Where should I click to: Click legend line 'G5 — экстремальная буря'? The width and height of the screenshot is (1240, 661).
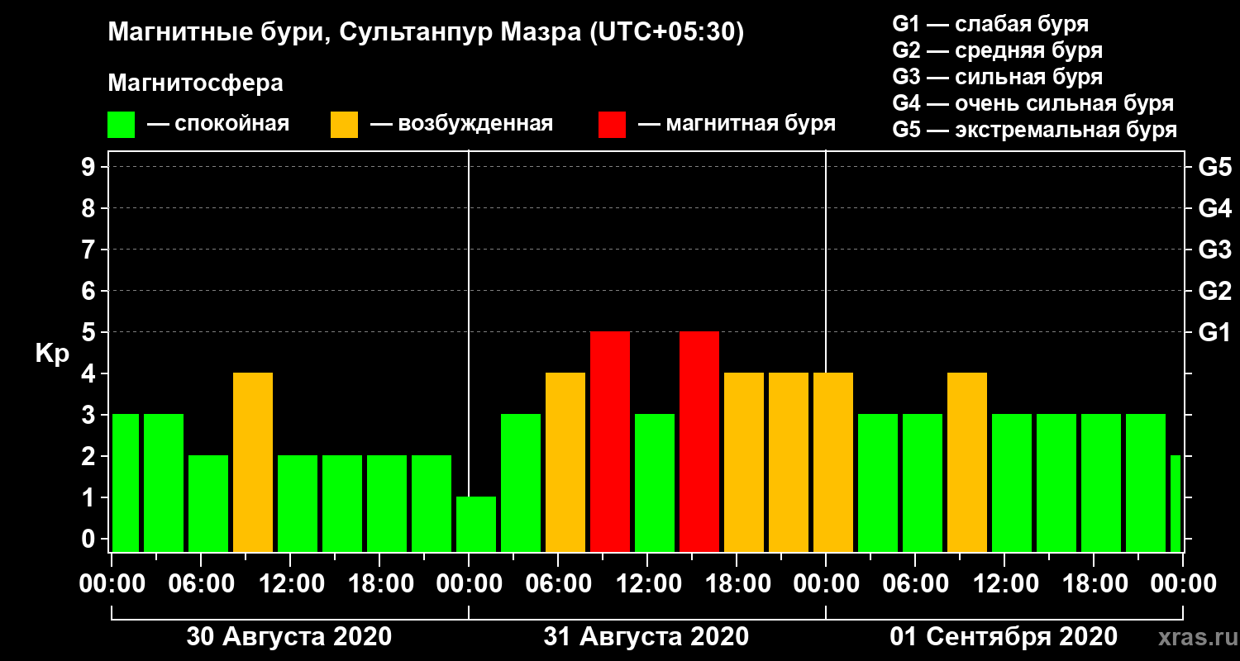pos(1035,130)
